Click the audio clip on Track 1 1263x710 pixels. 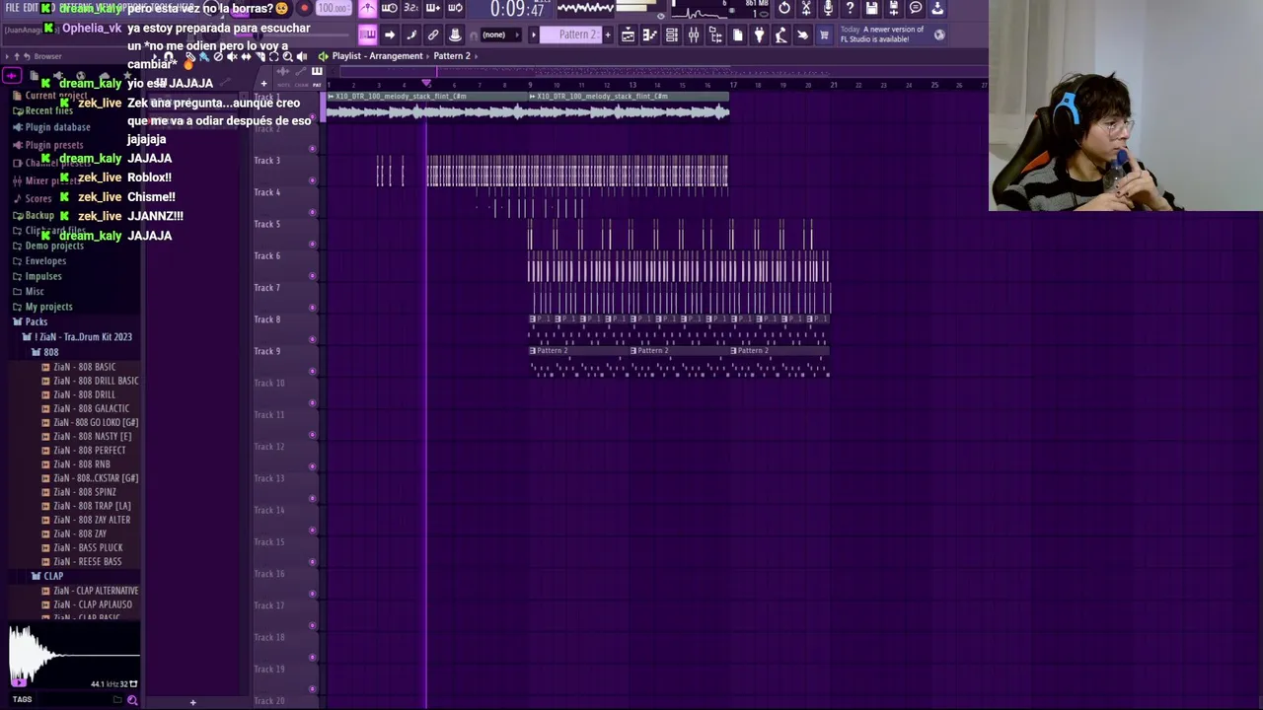pos(427,106)
